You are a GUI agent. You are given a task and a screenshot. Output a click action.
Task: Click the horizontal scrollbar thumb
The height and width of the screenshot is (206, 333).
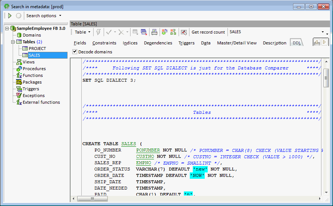(92, 199)
